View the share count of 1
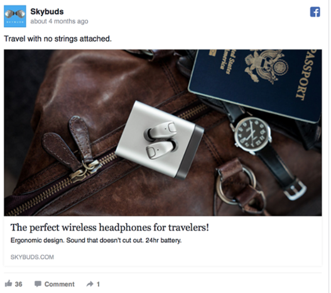331x293 pixels. pos(98,284)
